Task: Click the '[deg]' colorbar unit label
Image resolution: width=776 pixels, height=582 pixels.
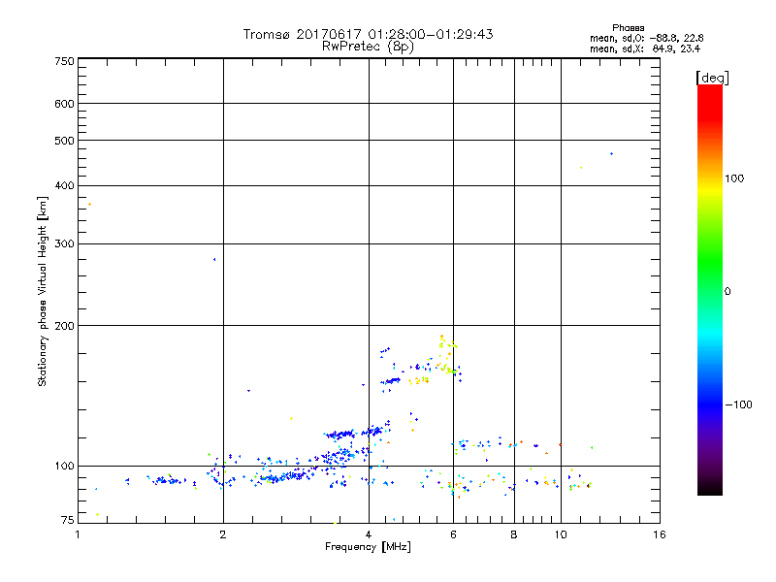Action: [712, 78]
